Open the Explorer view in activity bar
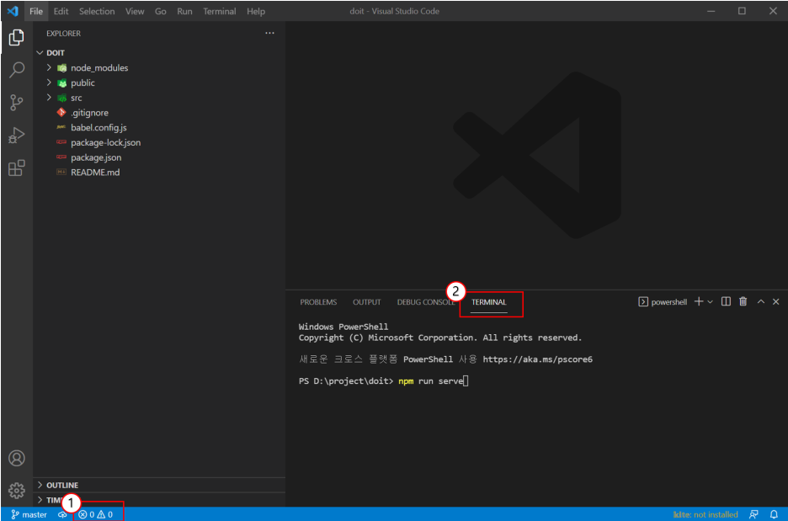This screenshot has height=521, width=788. (x=17, y=37)
